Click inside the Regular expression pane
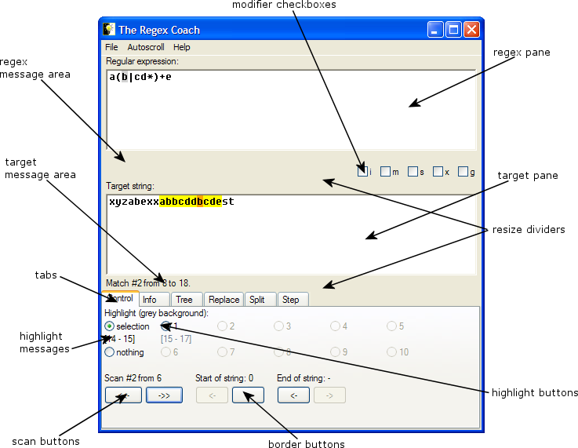 [x=291, y=110]
